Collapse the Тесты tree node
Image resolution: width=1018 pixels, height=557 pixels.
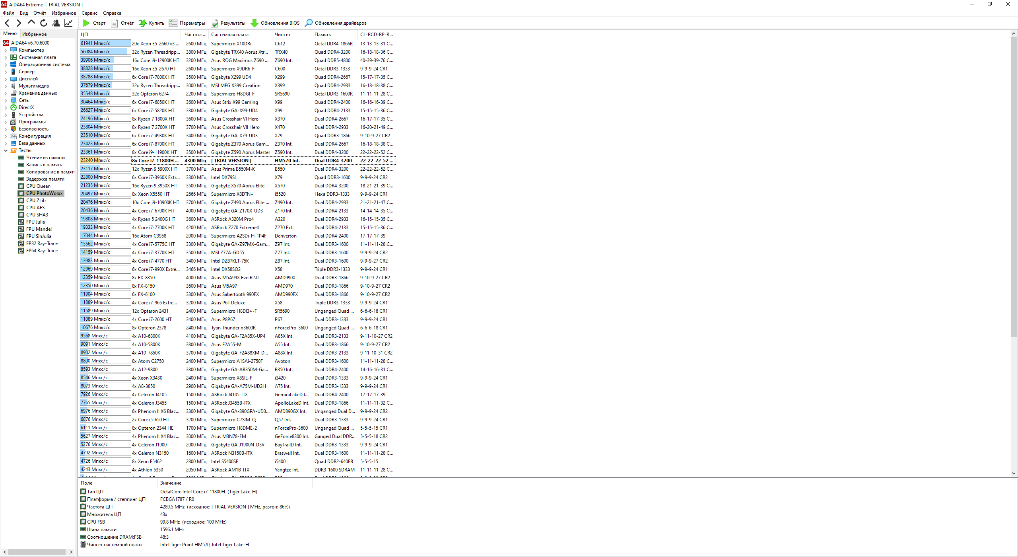point(6,151)
